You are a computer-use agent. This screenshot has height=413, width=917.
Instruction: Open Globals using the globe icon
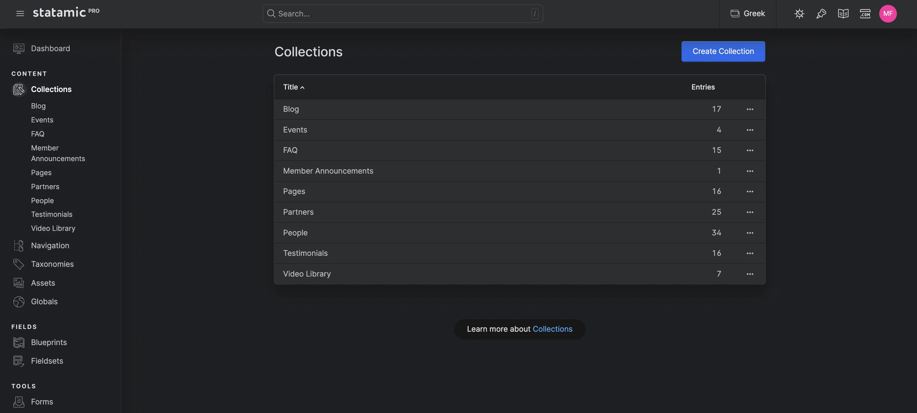pos(19,302)
